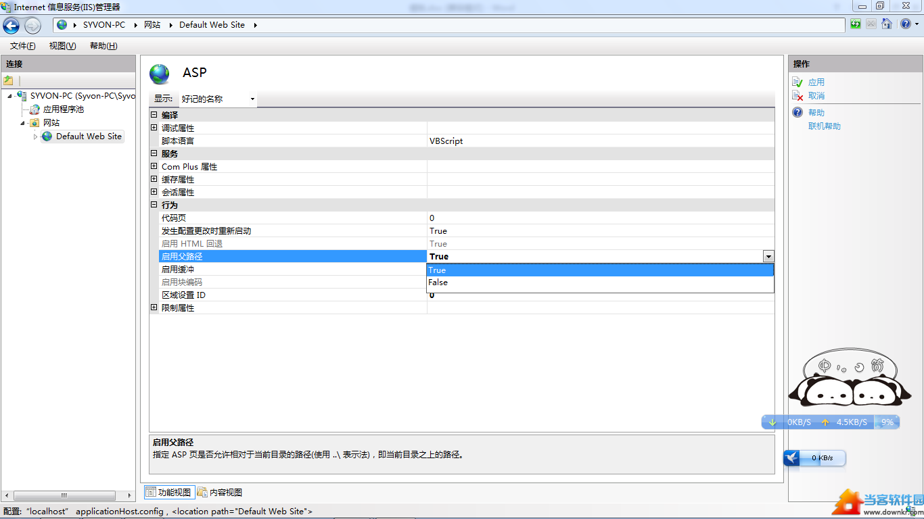This screenshot has width=924, height=519.
Task: Click the ASP page globe icon
Action: 160,74
